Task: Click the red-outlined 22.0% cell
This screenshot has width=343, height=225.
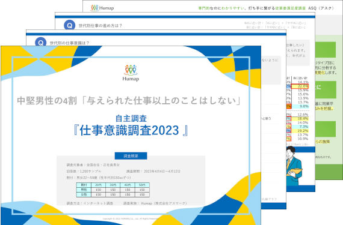Action: point(300,86)
